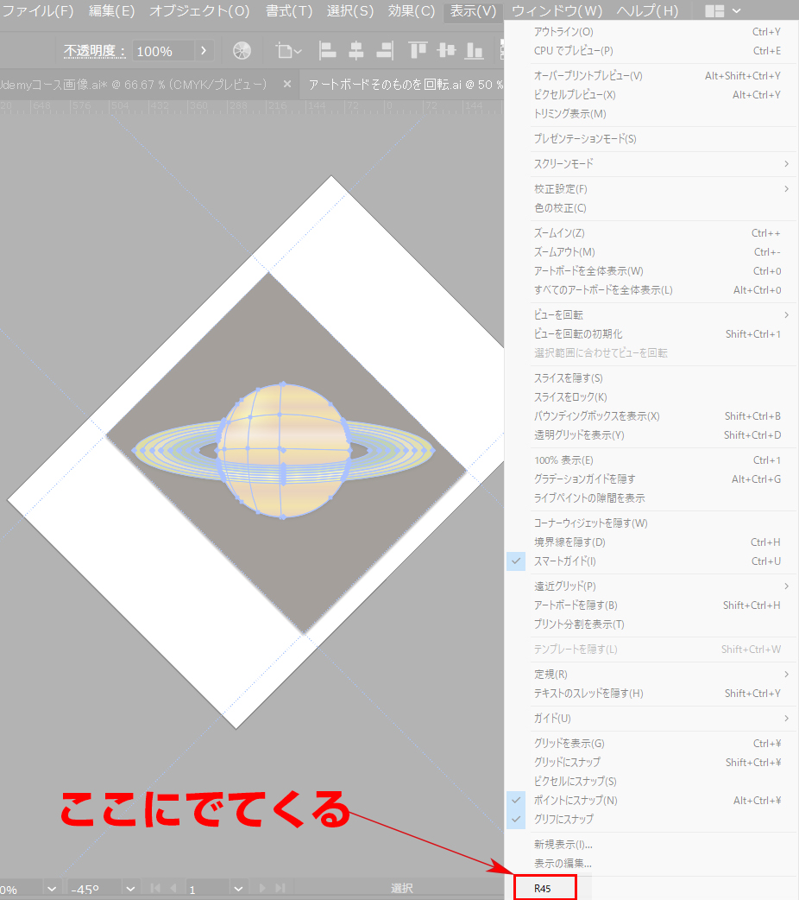Choose CPU でプレビュー(P)
The image size is (799, 900).
pyautogui.click(x=651, y=51)
